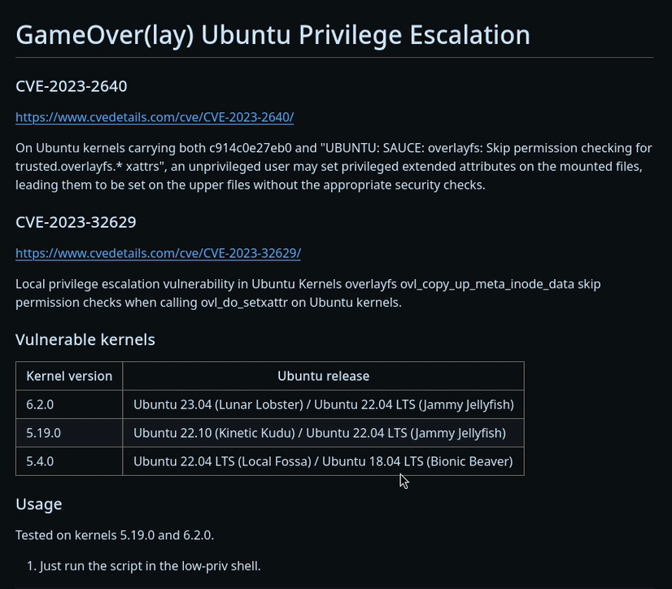
Task: Click the Lunar Lobster release table cell
Action: [x=324, y=404]
